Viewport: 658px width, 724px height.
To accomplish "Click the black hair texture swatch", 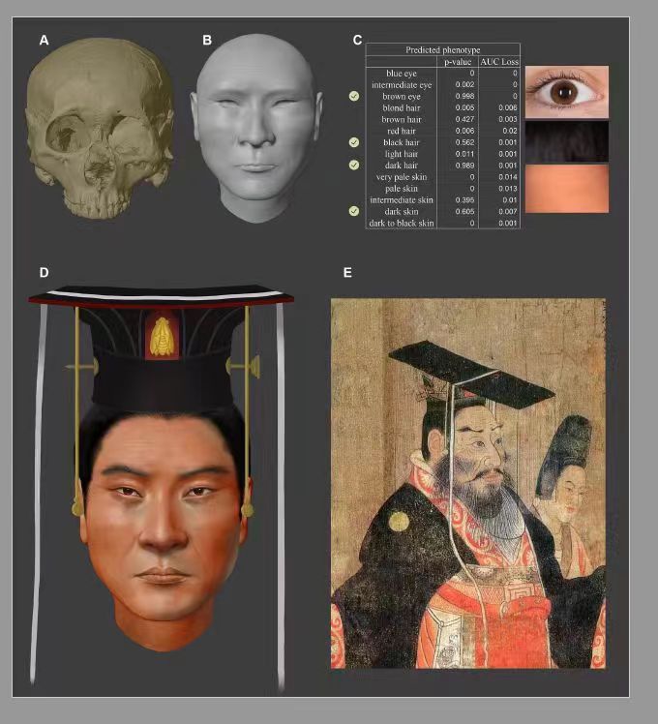I will coord(566,140).
